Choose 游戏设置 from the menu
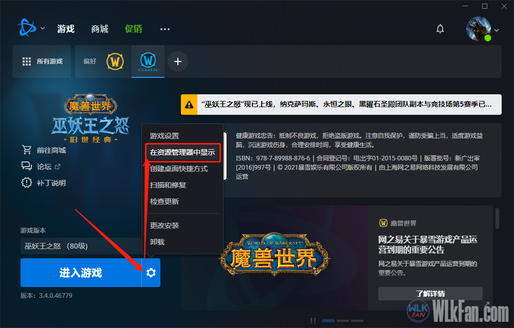 pos(164,136)
